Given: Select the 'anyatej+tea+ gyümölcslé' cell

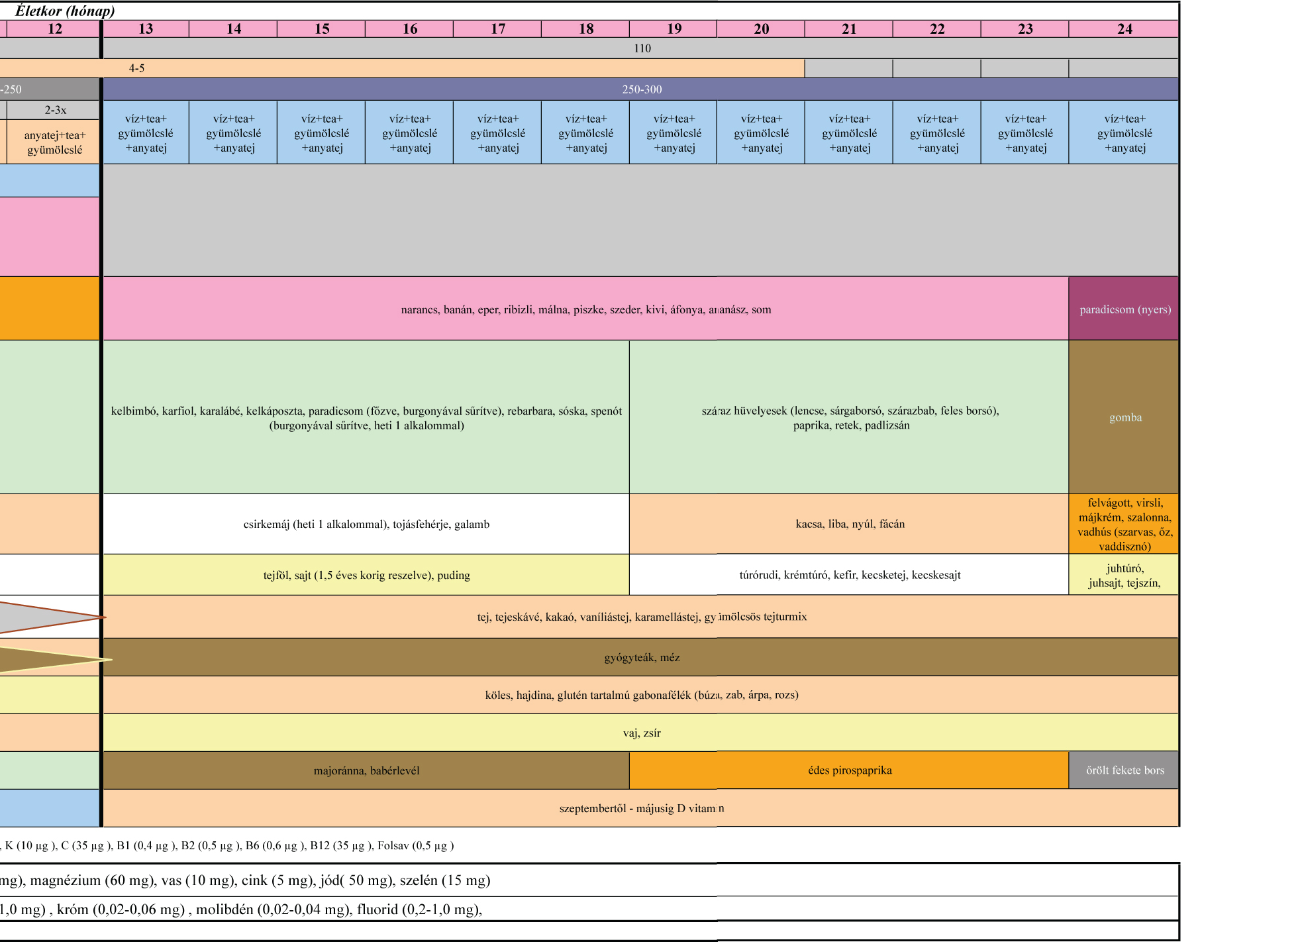Looking at the screenshot, I should [54, 142].
